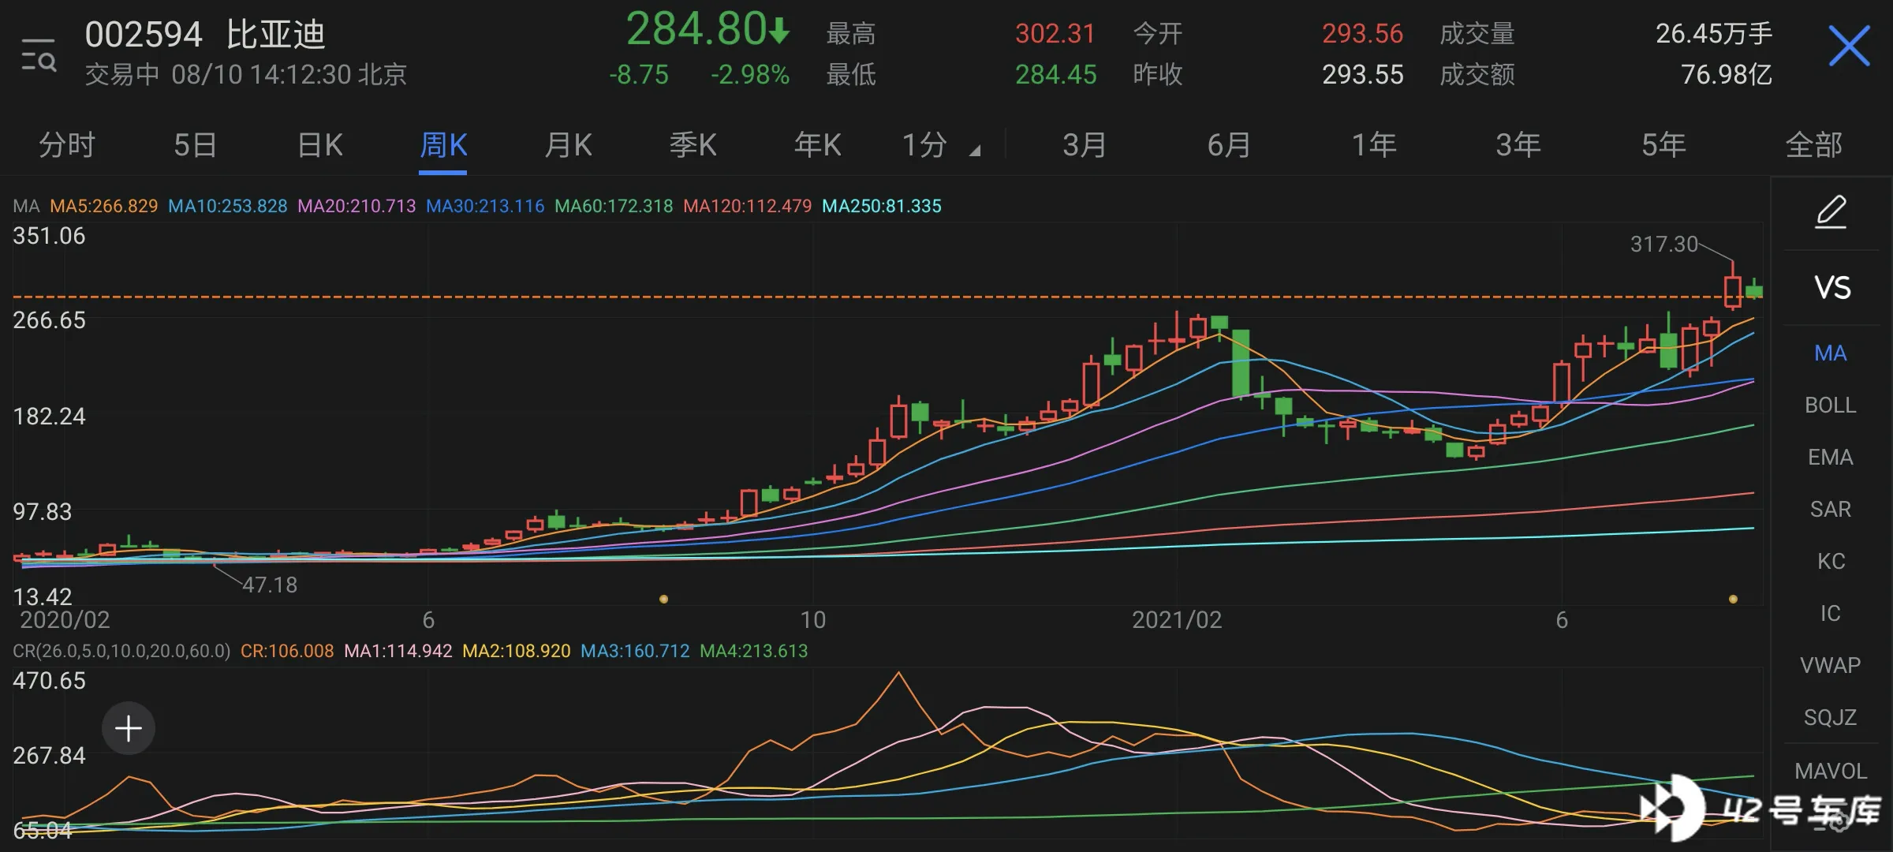1893x852 pixels.
Task: Switch to 分时 intraday tab
Action: pos(67,145)
